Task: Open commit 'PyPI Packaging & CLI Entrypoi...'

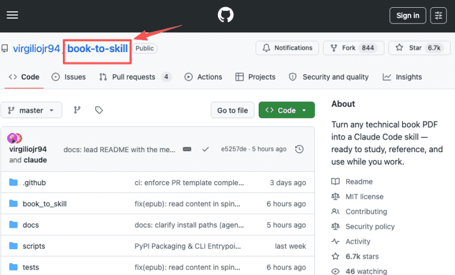Action: click(188, 246)
